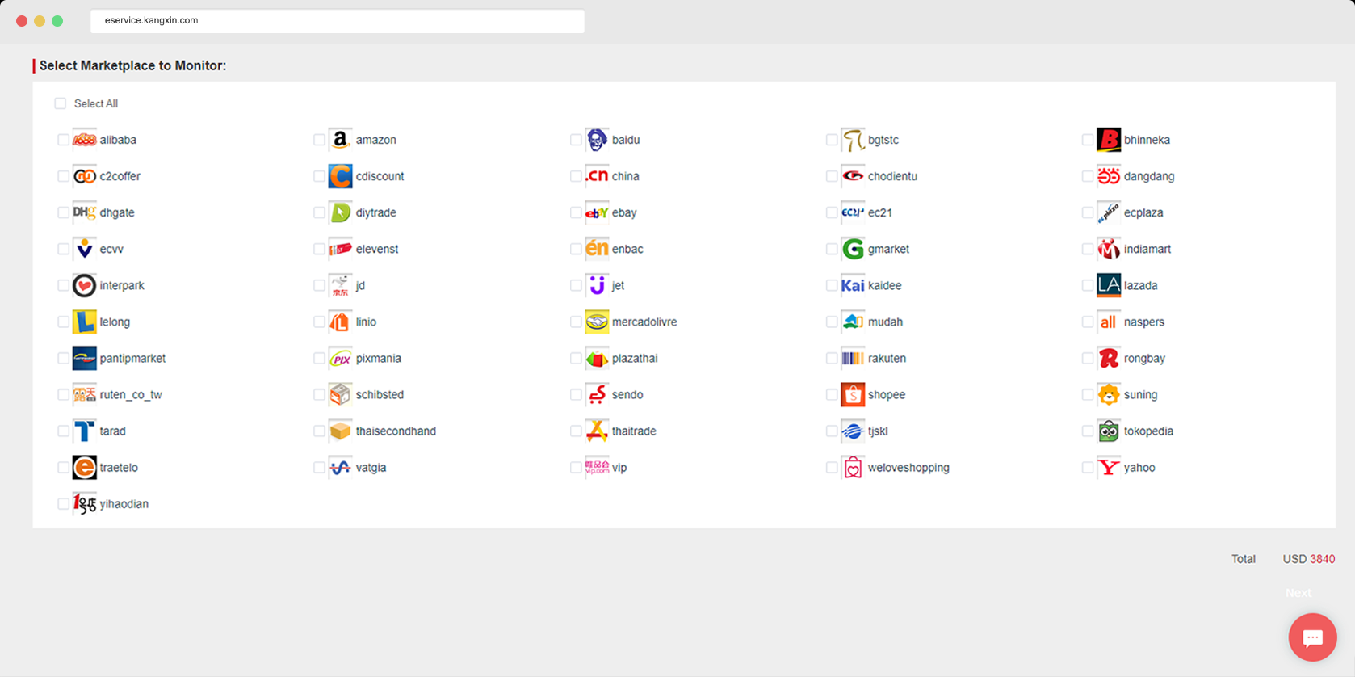1355x677 pixels.
Task: Click the linio label
Action: coord(366,322)
